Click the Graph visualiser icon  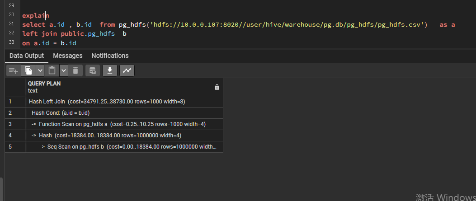127,70
